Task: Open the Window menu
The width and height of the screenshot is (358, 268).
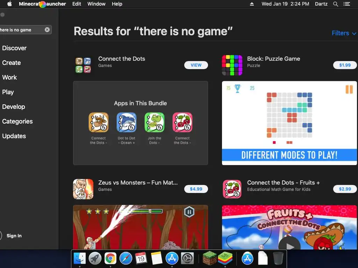Action: tap(96, 4)
